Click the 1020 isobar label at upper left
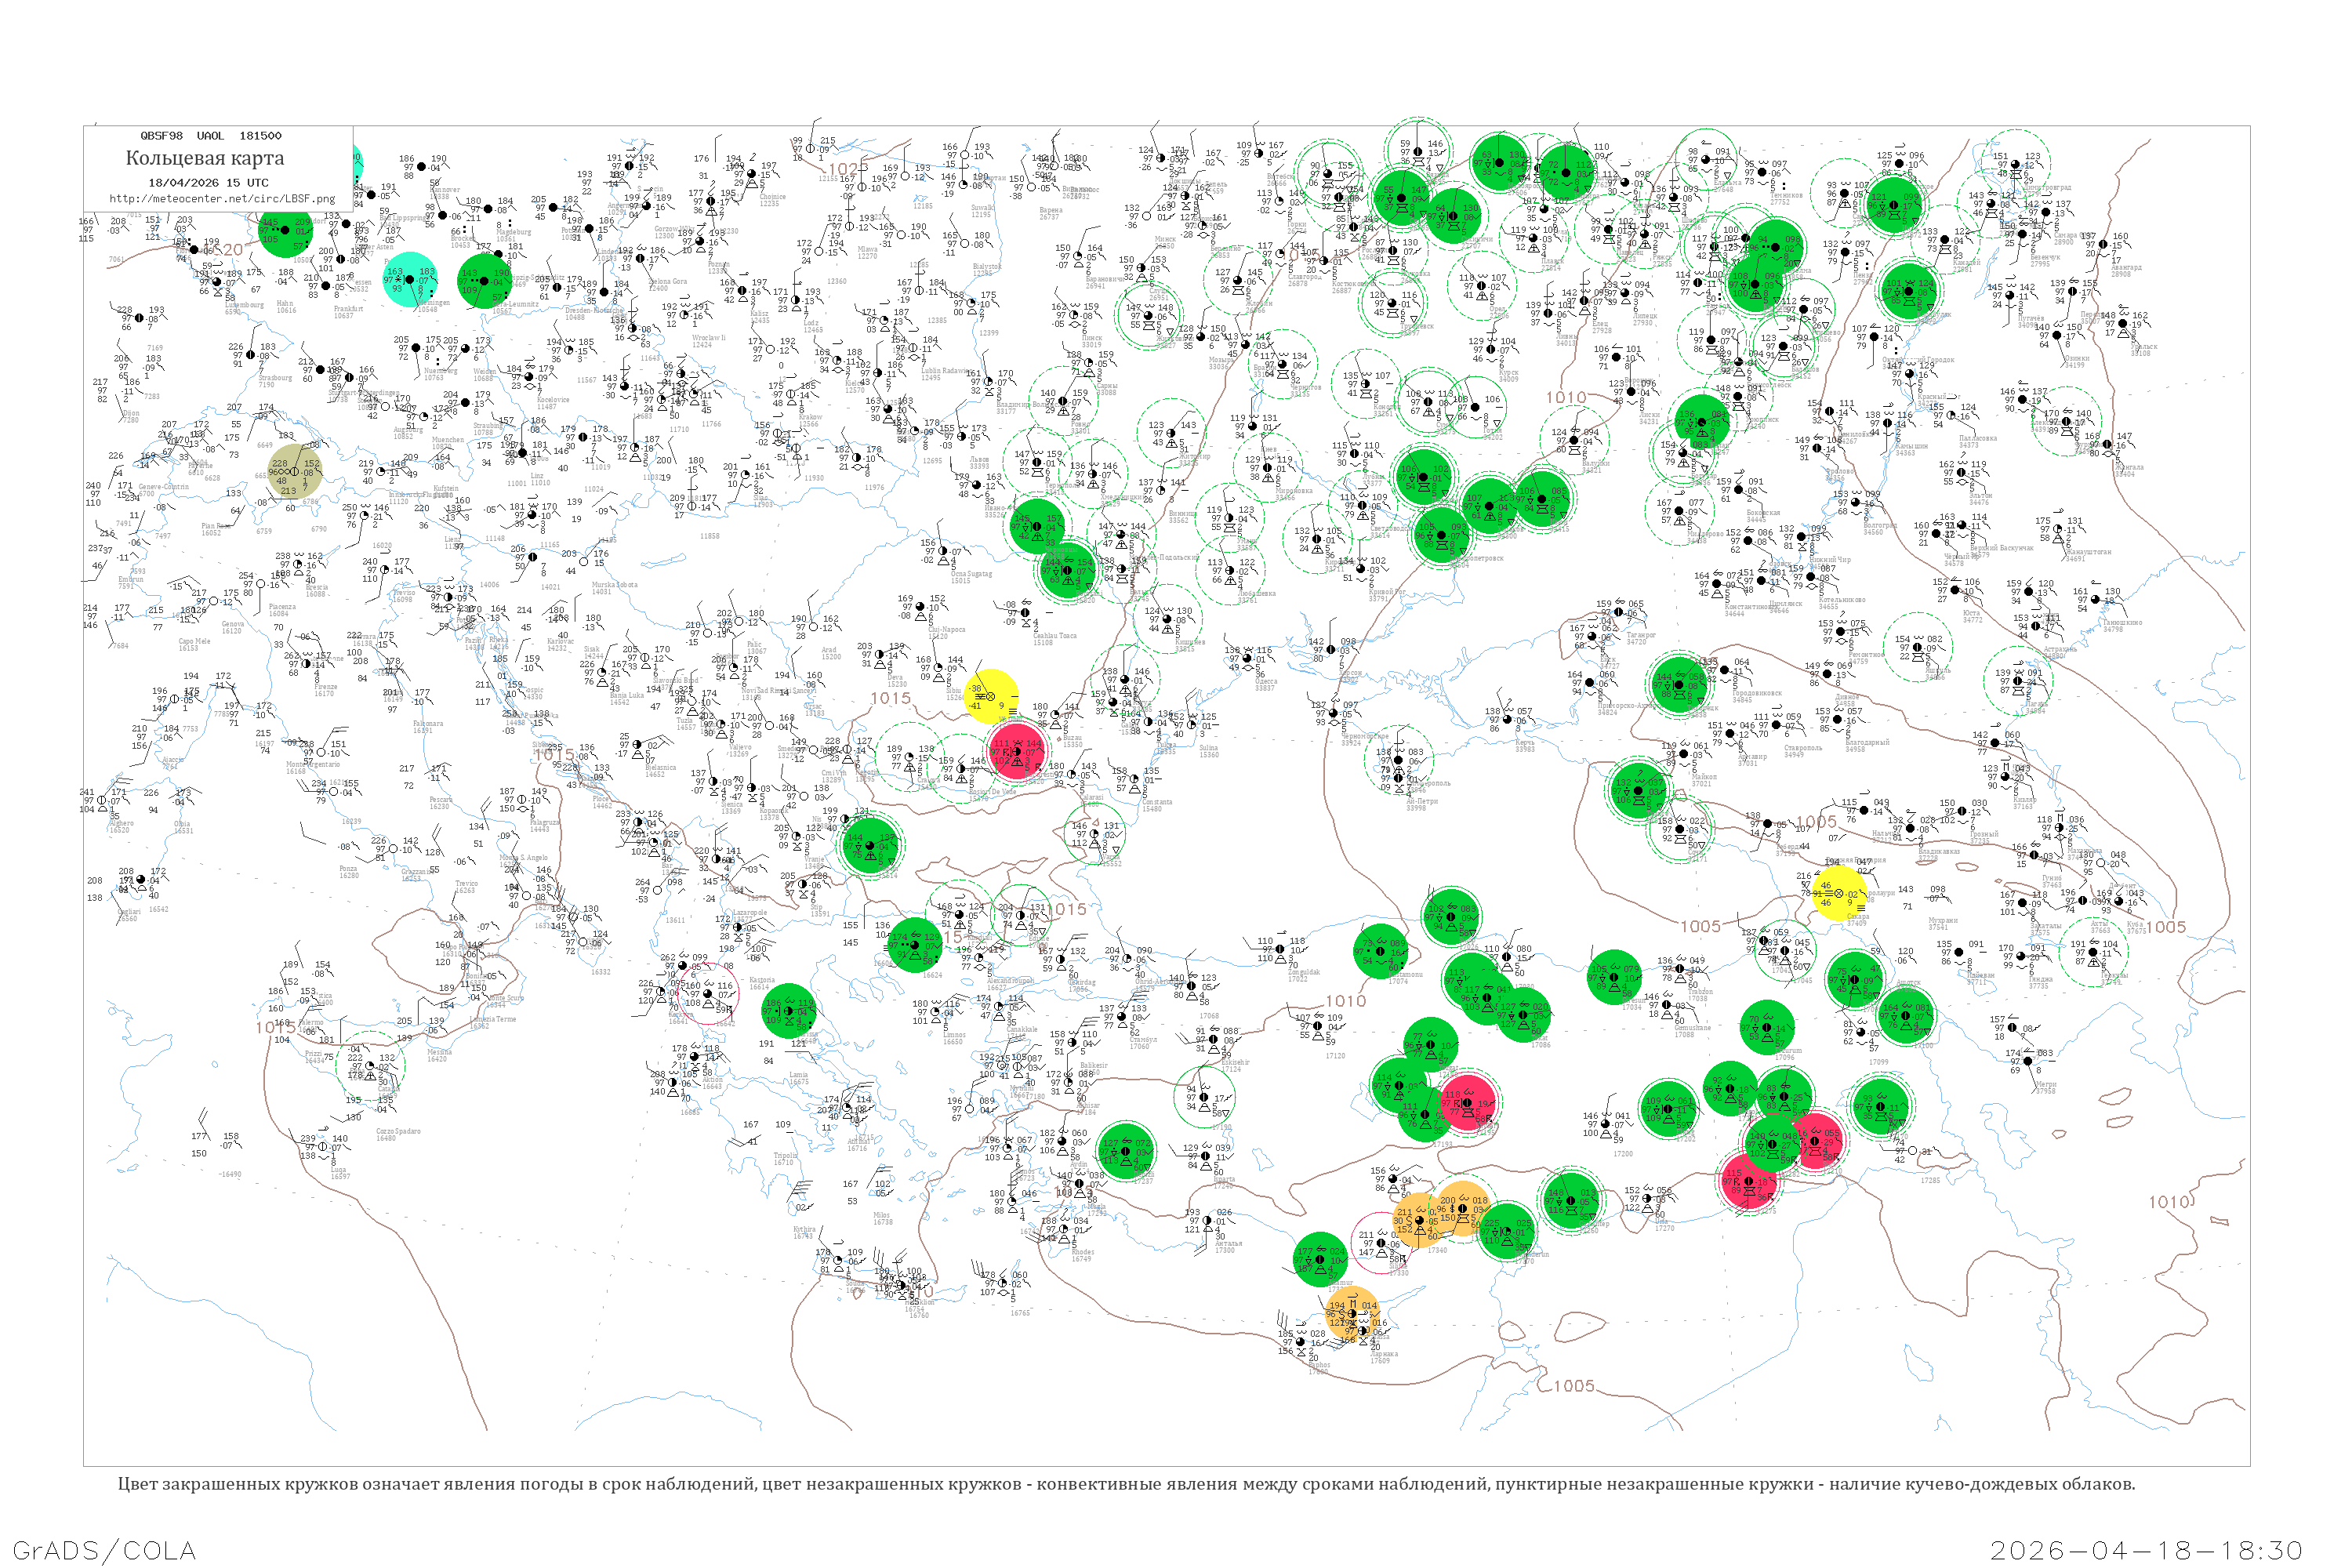The height and width of the screenshot is (1568, 2352). [224, 249]
